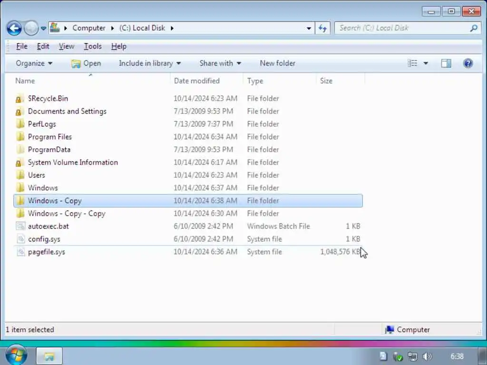Open the recent pages dropdown arrow

(x=43, y=28)
